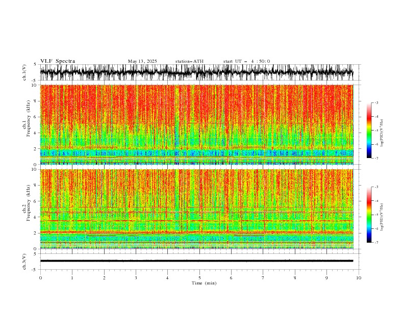Click the "8" kHz tick on ch.1 frequency axis

click(36, 101)
